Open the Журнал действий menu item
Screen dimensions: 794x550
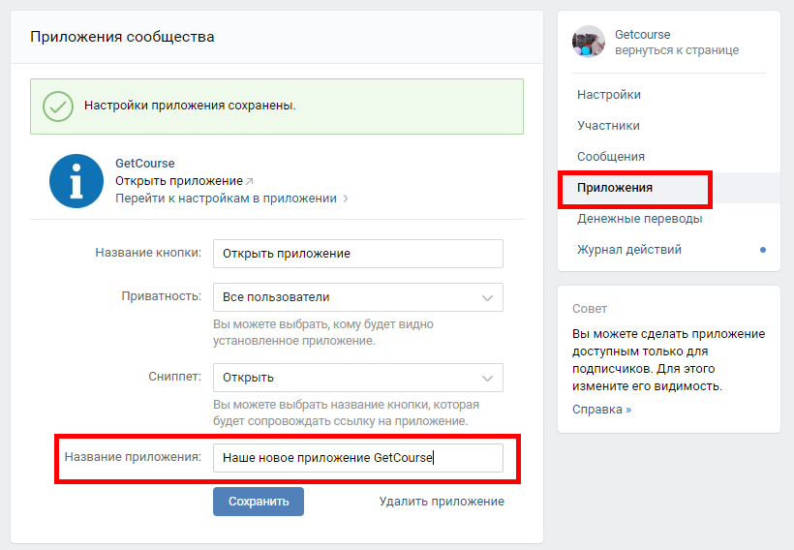click(x=629, y=250)
